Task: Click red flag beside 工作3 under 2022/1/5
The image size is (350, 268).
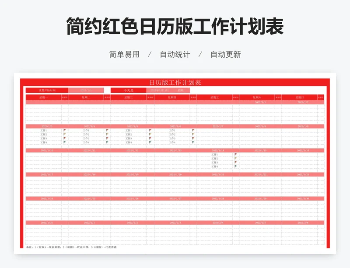Action: coord(150,138)
